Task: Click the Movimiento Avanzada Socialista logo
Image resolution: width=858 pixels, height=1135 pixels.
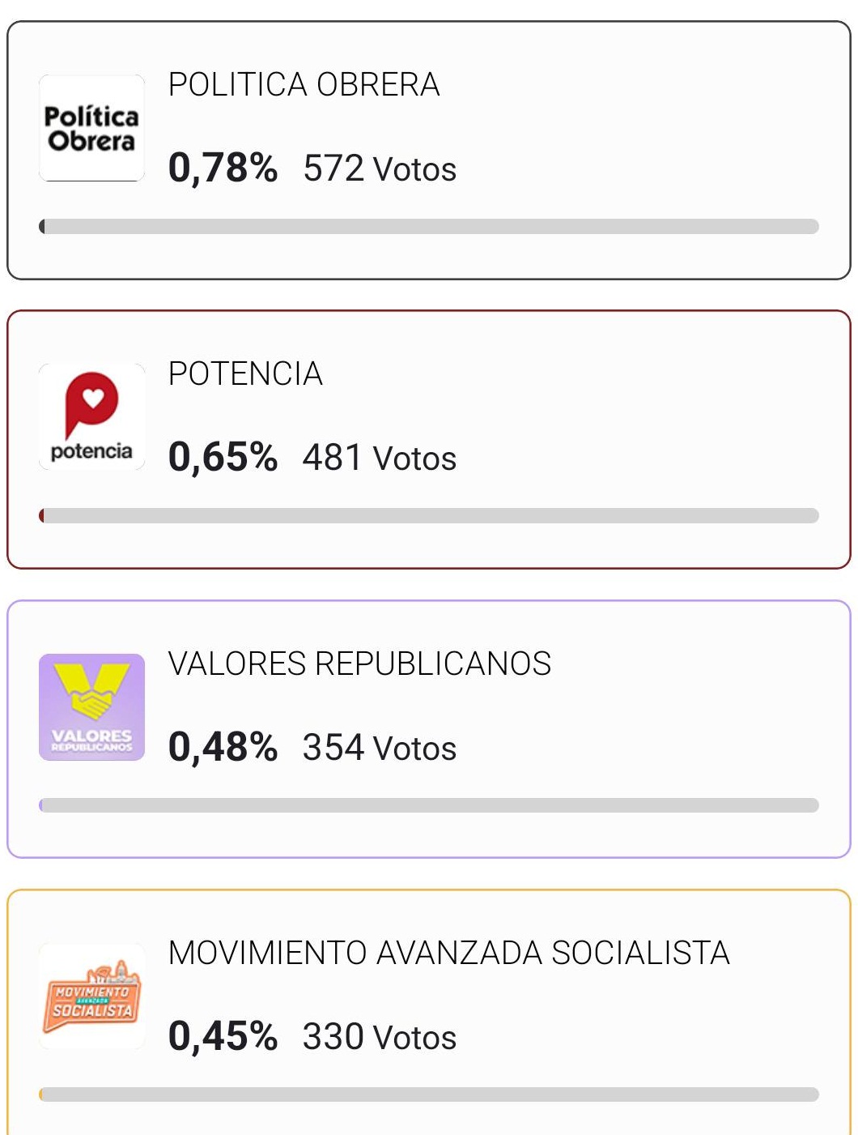Action: [91, 996]
